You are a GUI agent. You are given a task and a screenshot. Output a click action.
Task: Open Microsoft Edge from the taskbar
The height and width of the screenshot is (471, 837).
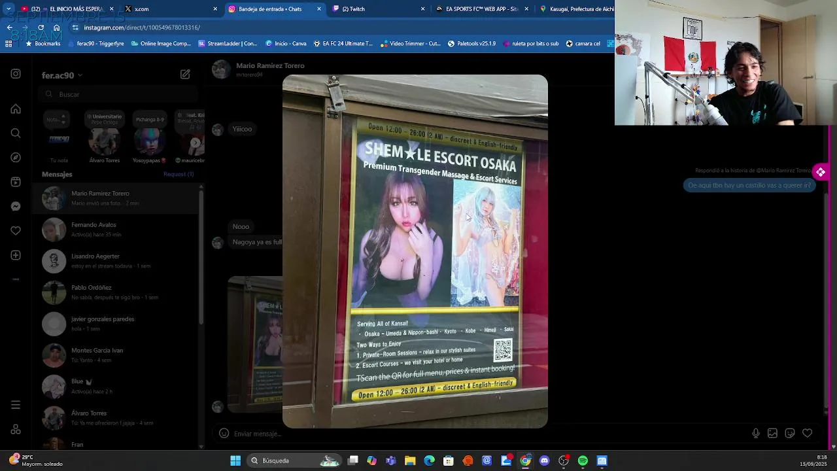click(x=430, y=461)
